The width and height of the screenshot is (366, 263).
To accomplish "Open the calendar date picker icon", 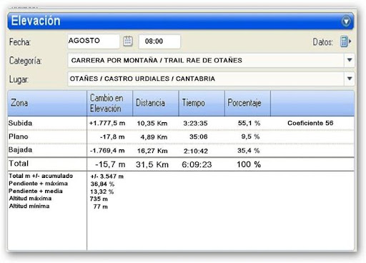I will [128, 41].
